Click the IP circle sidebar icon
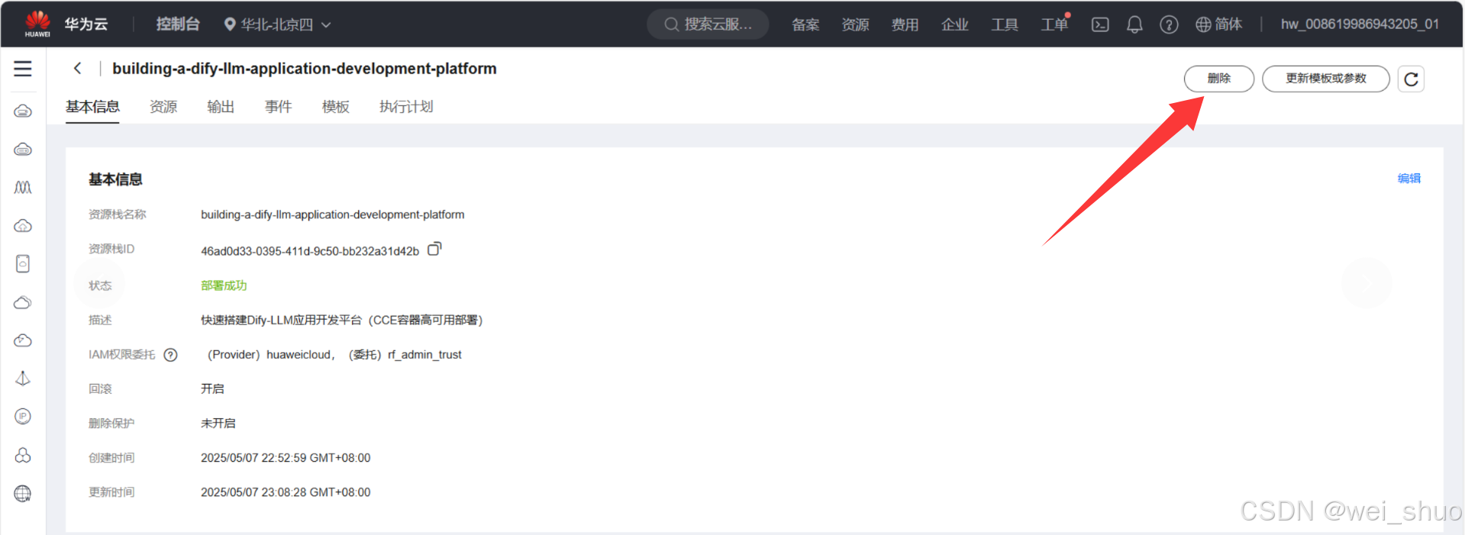This screenshot has width=1465, height=535. click(23, 417)
